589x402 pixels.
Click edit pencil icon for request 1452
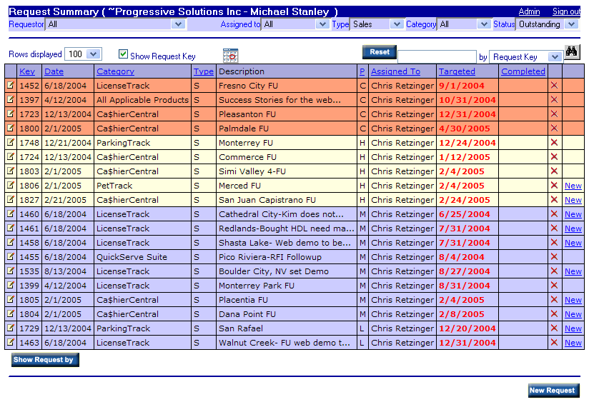coord(11,86)
